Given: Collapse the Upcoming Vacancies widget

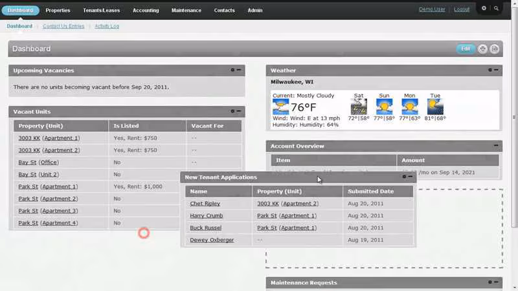Looking at the screenshot, I should click(239, 70).
